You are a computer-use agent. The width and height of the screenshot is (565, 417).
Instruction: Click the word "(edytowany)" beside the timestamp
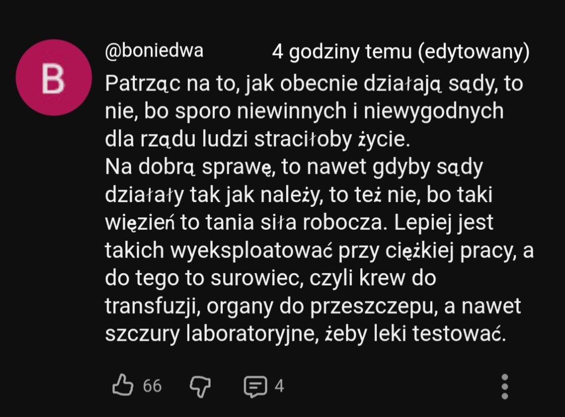pos(473,52)
